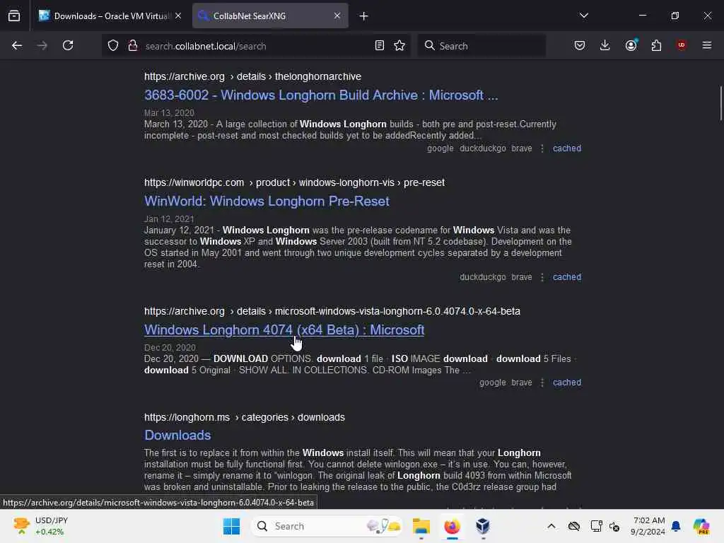
Task: Click archive.org microsoft-windows-vista-longhorn URL breadcrumb
Action: tap(332, 312)
